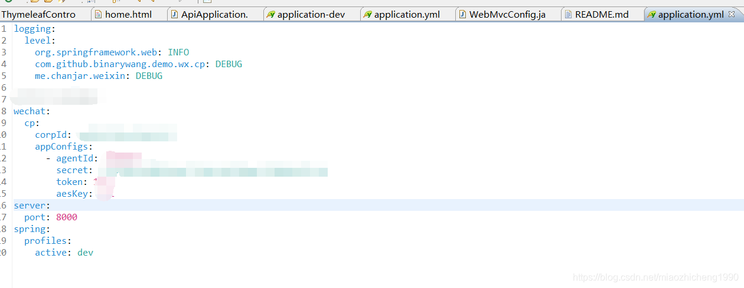
Task: Click the 'corpId:' key
Action: tap(53, 135)
